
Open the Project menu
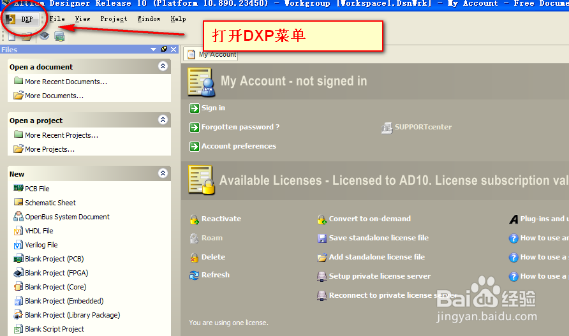point(114,19)
